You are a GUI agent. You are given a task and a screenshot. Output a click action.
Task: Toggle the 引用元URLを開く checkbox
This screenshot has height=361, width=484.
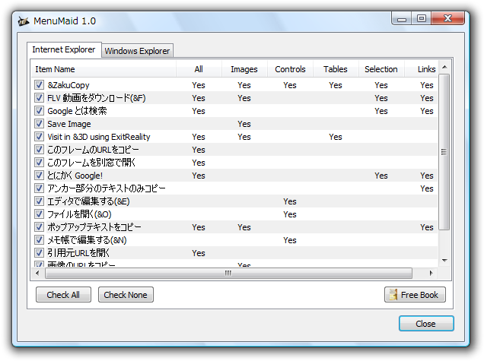pos(39,253)
